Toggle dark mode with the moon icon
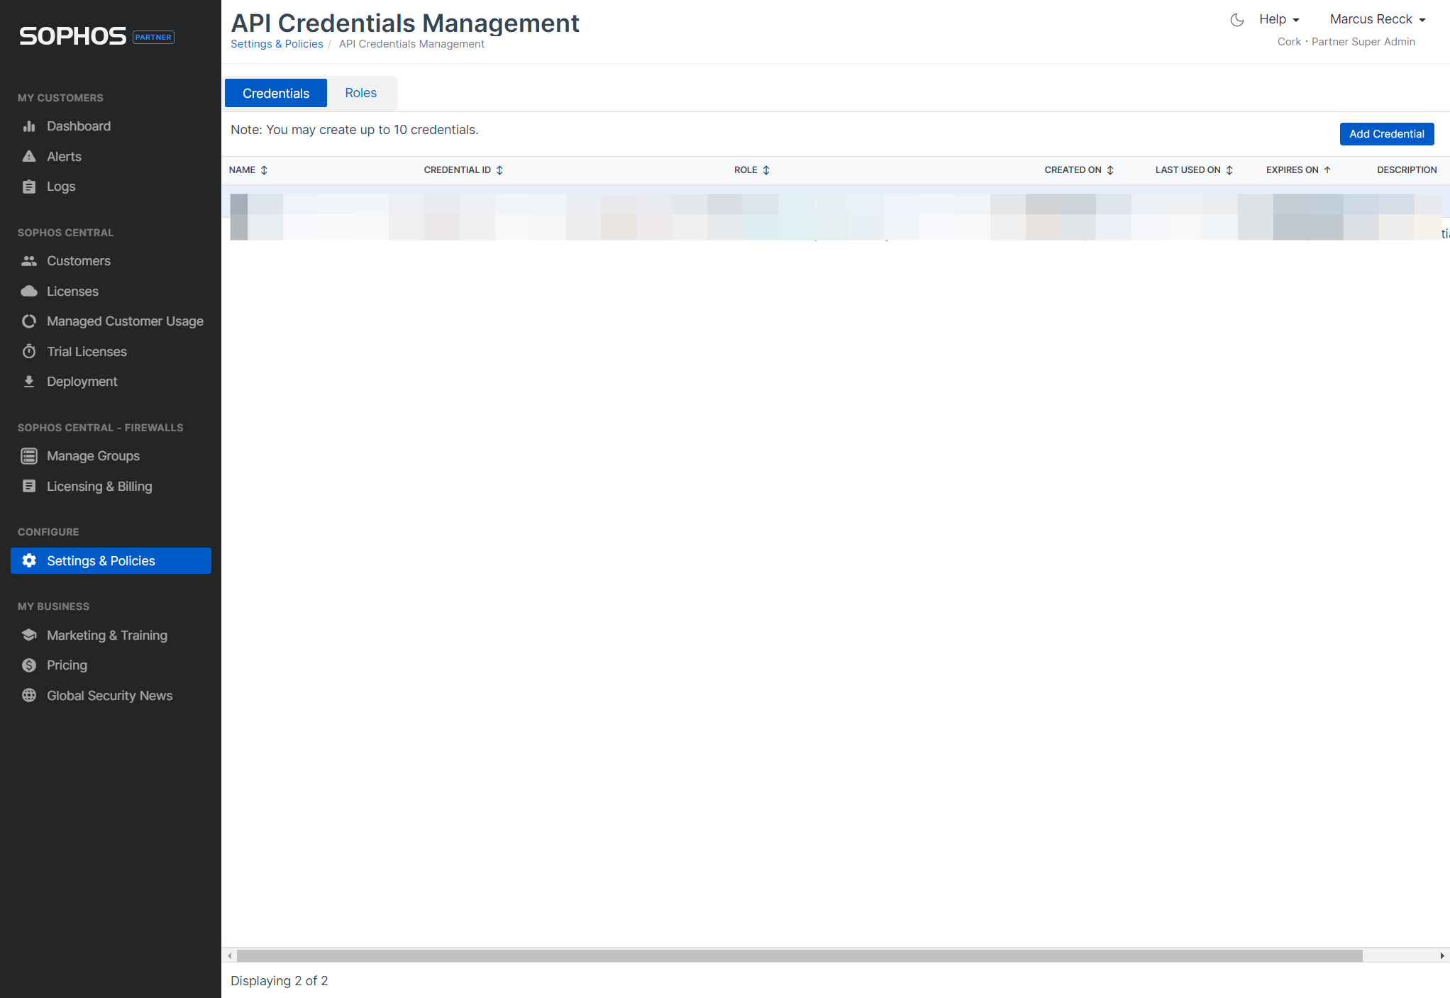Image resolution: width=1450 pixels, height=998 pixels. click(1237, 20)
